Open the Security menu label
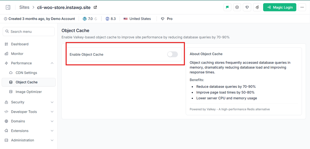Screen dimensions: 310x149 (18, 102)
